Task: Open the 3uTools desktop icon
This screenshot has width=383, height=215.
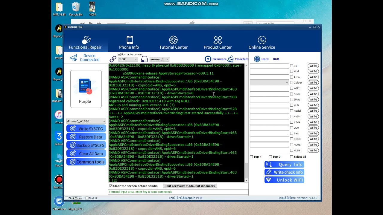Action: [x=59, y=139]
